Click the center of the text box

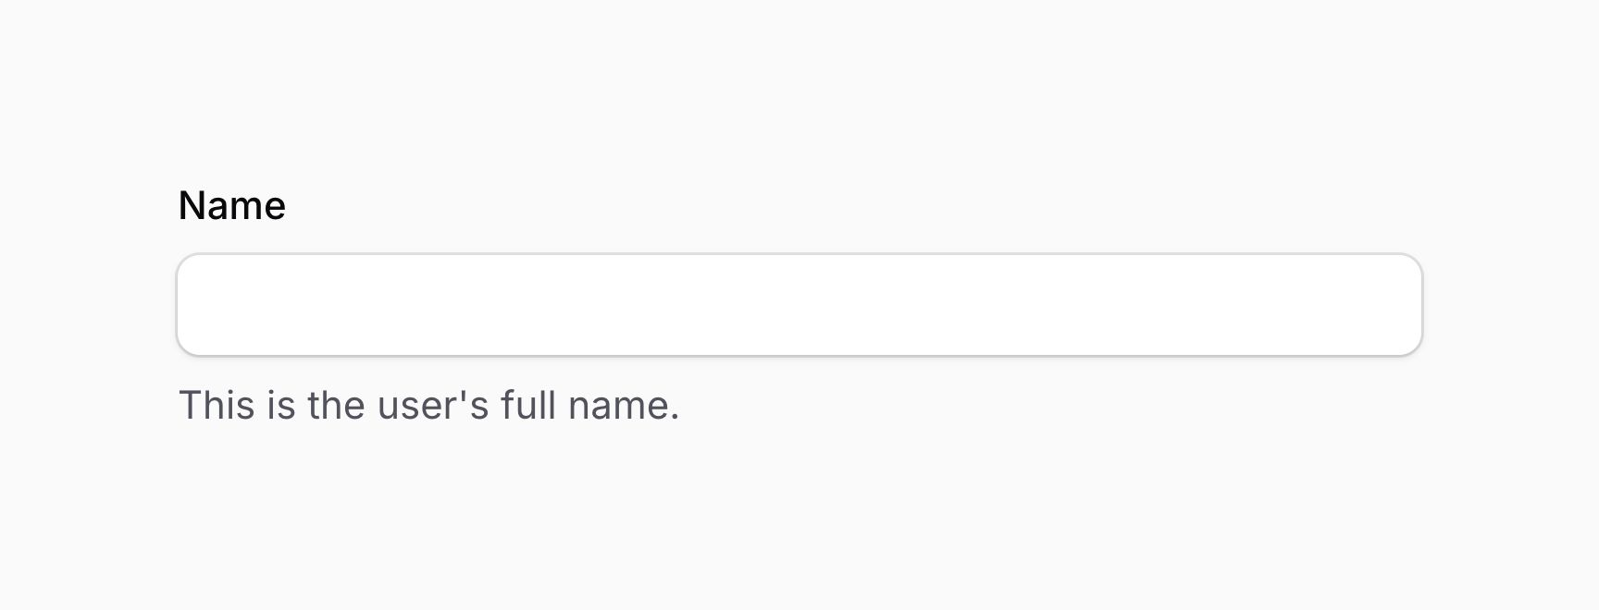click(799, 305)
